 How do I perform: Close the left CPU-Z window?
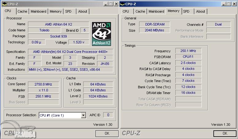point(116,4)
